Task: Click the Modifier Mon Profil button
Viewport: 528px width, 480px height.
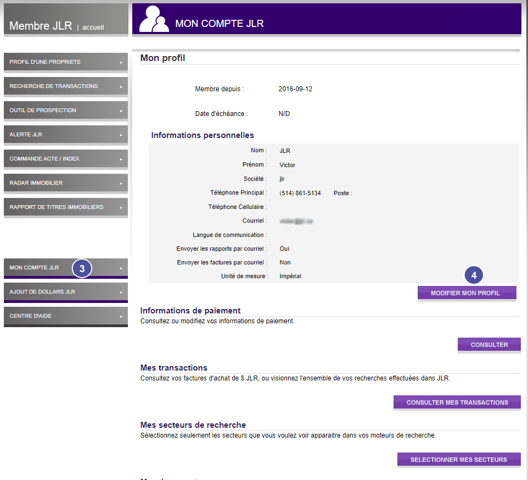Action: 466,293
